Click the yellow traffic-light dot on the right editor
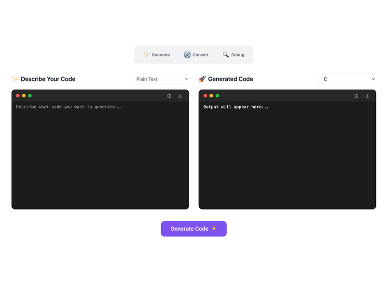Screen dimensions: 386x289 point(211,96)
